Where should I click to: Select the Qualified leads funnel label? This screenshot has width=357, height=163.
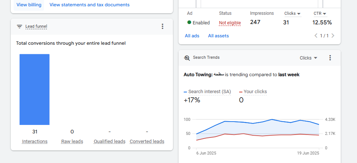109,142
